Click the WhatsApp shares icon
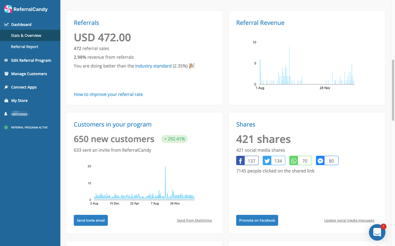 [294, 160]
